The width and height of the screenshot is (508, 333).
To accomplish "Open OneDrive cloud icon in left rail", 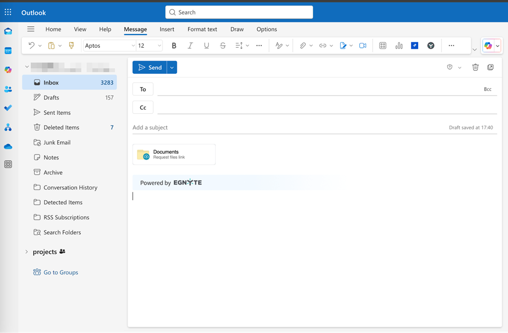I will [x=8, y=146].
